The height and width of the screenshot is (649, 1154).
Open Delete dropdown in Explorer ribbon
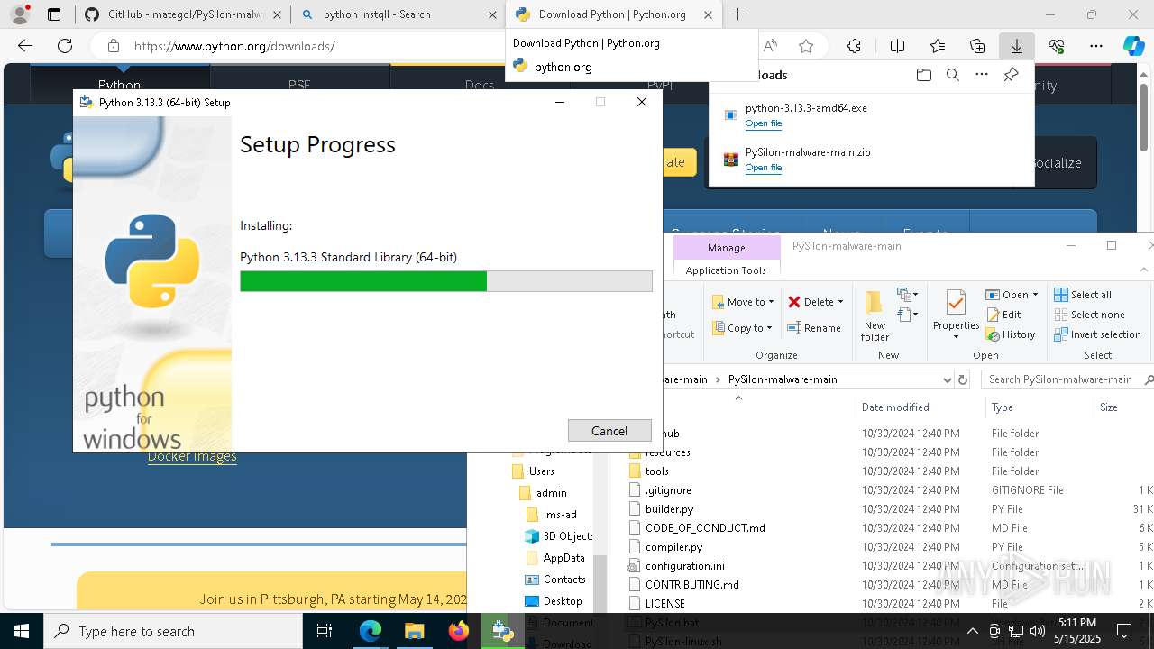(x=815, y=302)
